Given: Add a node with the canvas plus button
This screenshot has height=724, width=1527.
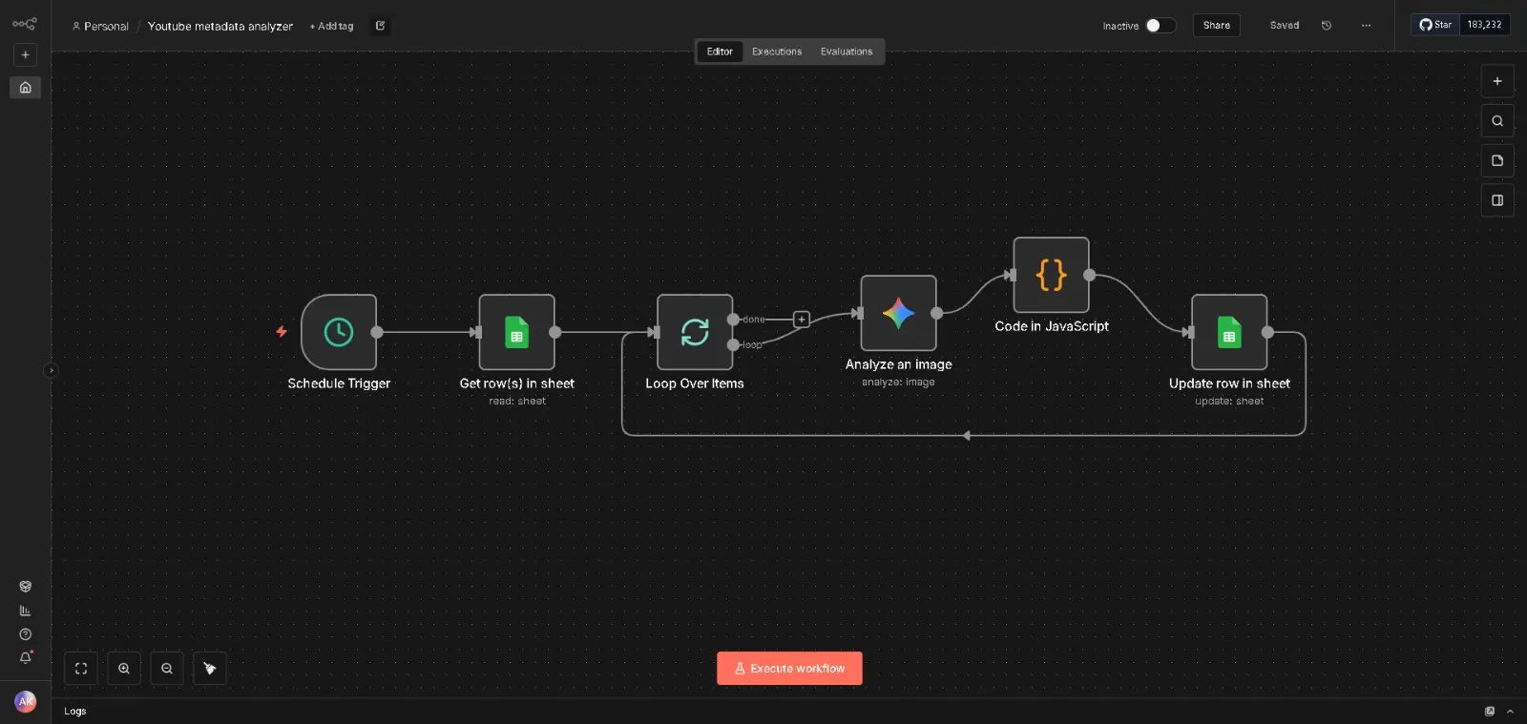Looking at the screenshot, I should [1497, 82].
